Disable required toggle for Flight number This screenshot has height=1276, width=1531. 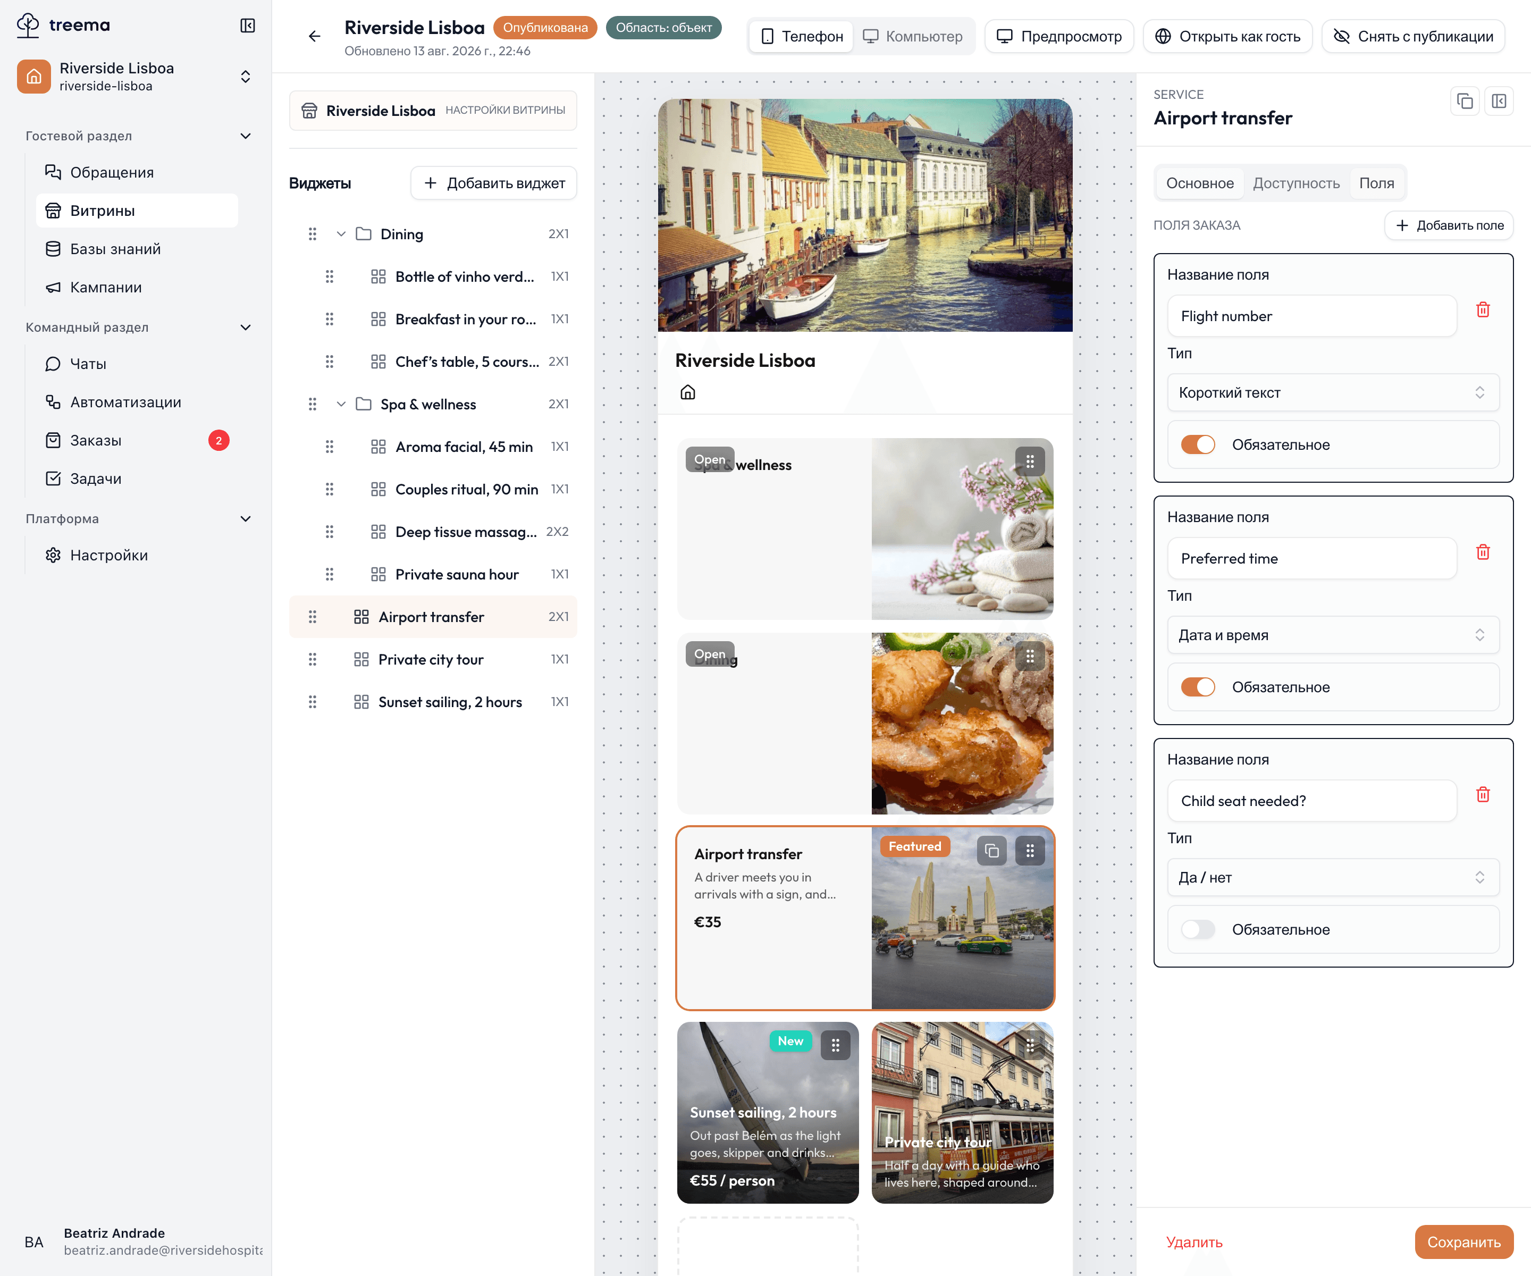click(1198, 445)
